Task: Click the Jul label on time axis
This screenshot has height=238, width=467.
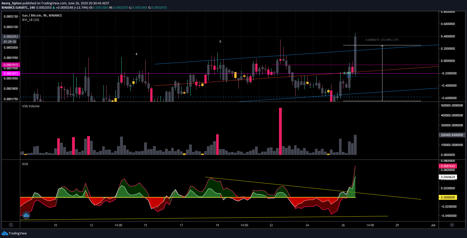Action: [433, 225]
